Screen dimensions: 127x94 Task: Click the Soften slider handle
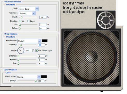tap(20, 28)
